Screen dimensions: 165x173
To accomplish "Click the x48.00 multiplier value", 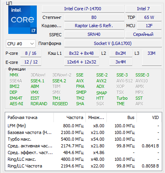I will click(x=97, y=159).
